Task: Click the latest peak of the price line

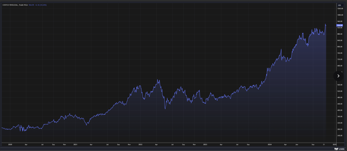Action: (325, 24)
